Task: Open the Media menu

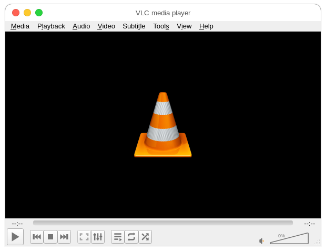Action: (20, 26)
